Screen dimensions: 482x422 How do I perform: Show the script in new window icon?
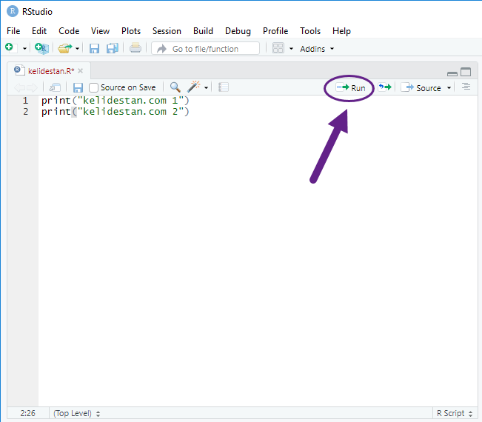pyautogui.click(x=55, y=87)
